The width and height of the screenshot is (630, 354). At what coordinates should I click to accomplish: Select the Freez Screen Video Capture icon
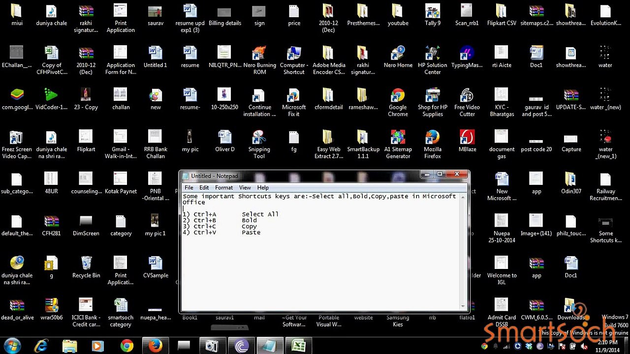coord(17,145)
